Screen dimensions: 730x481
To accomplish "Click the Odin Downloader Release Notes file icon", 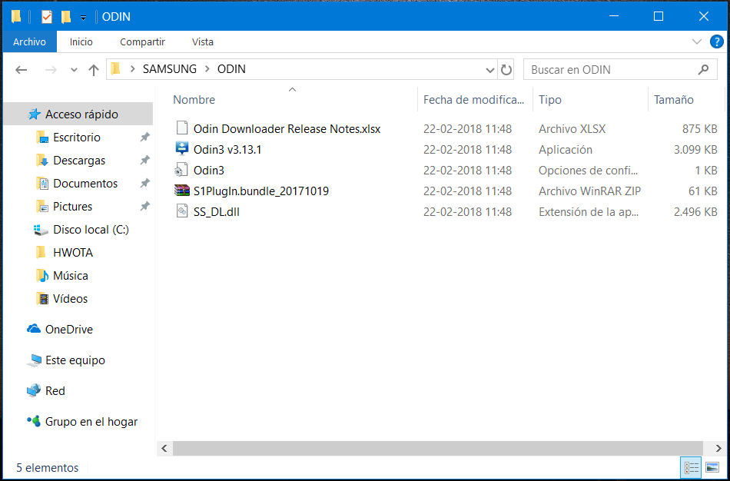I will (x=181, y=129).
